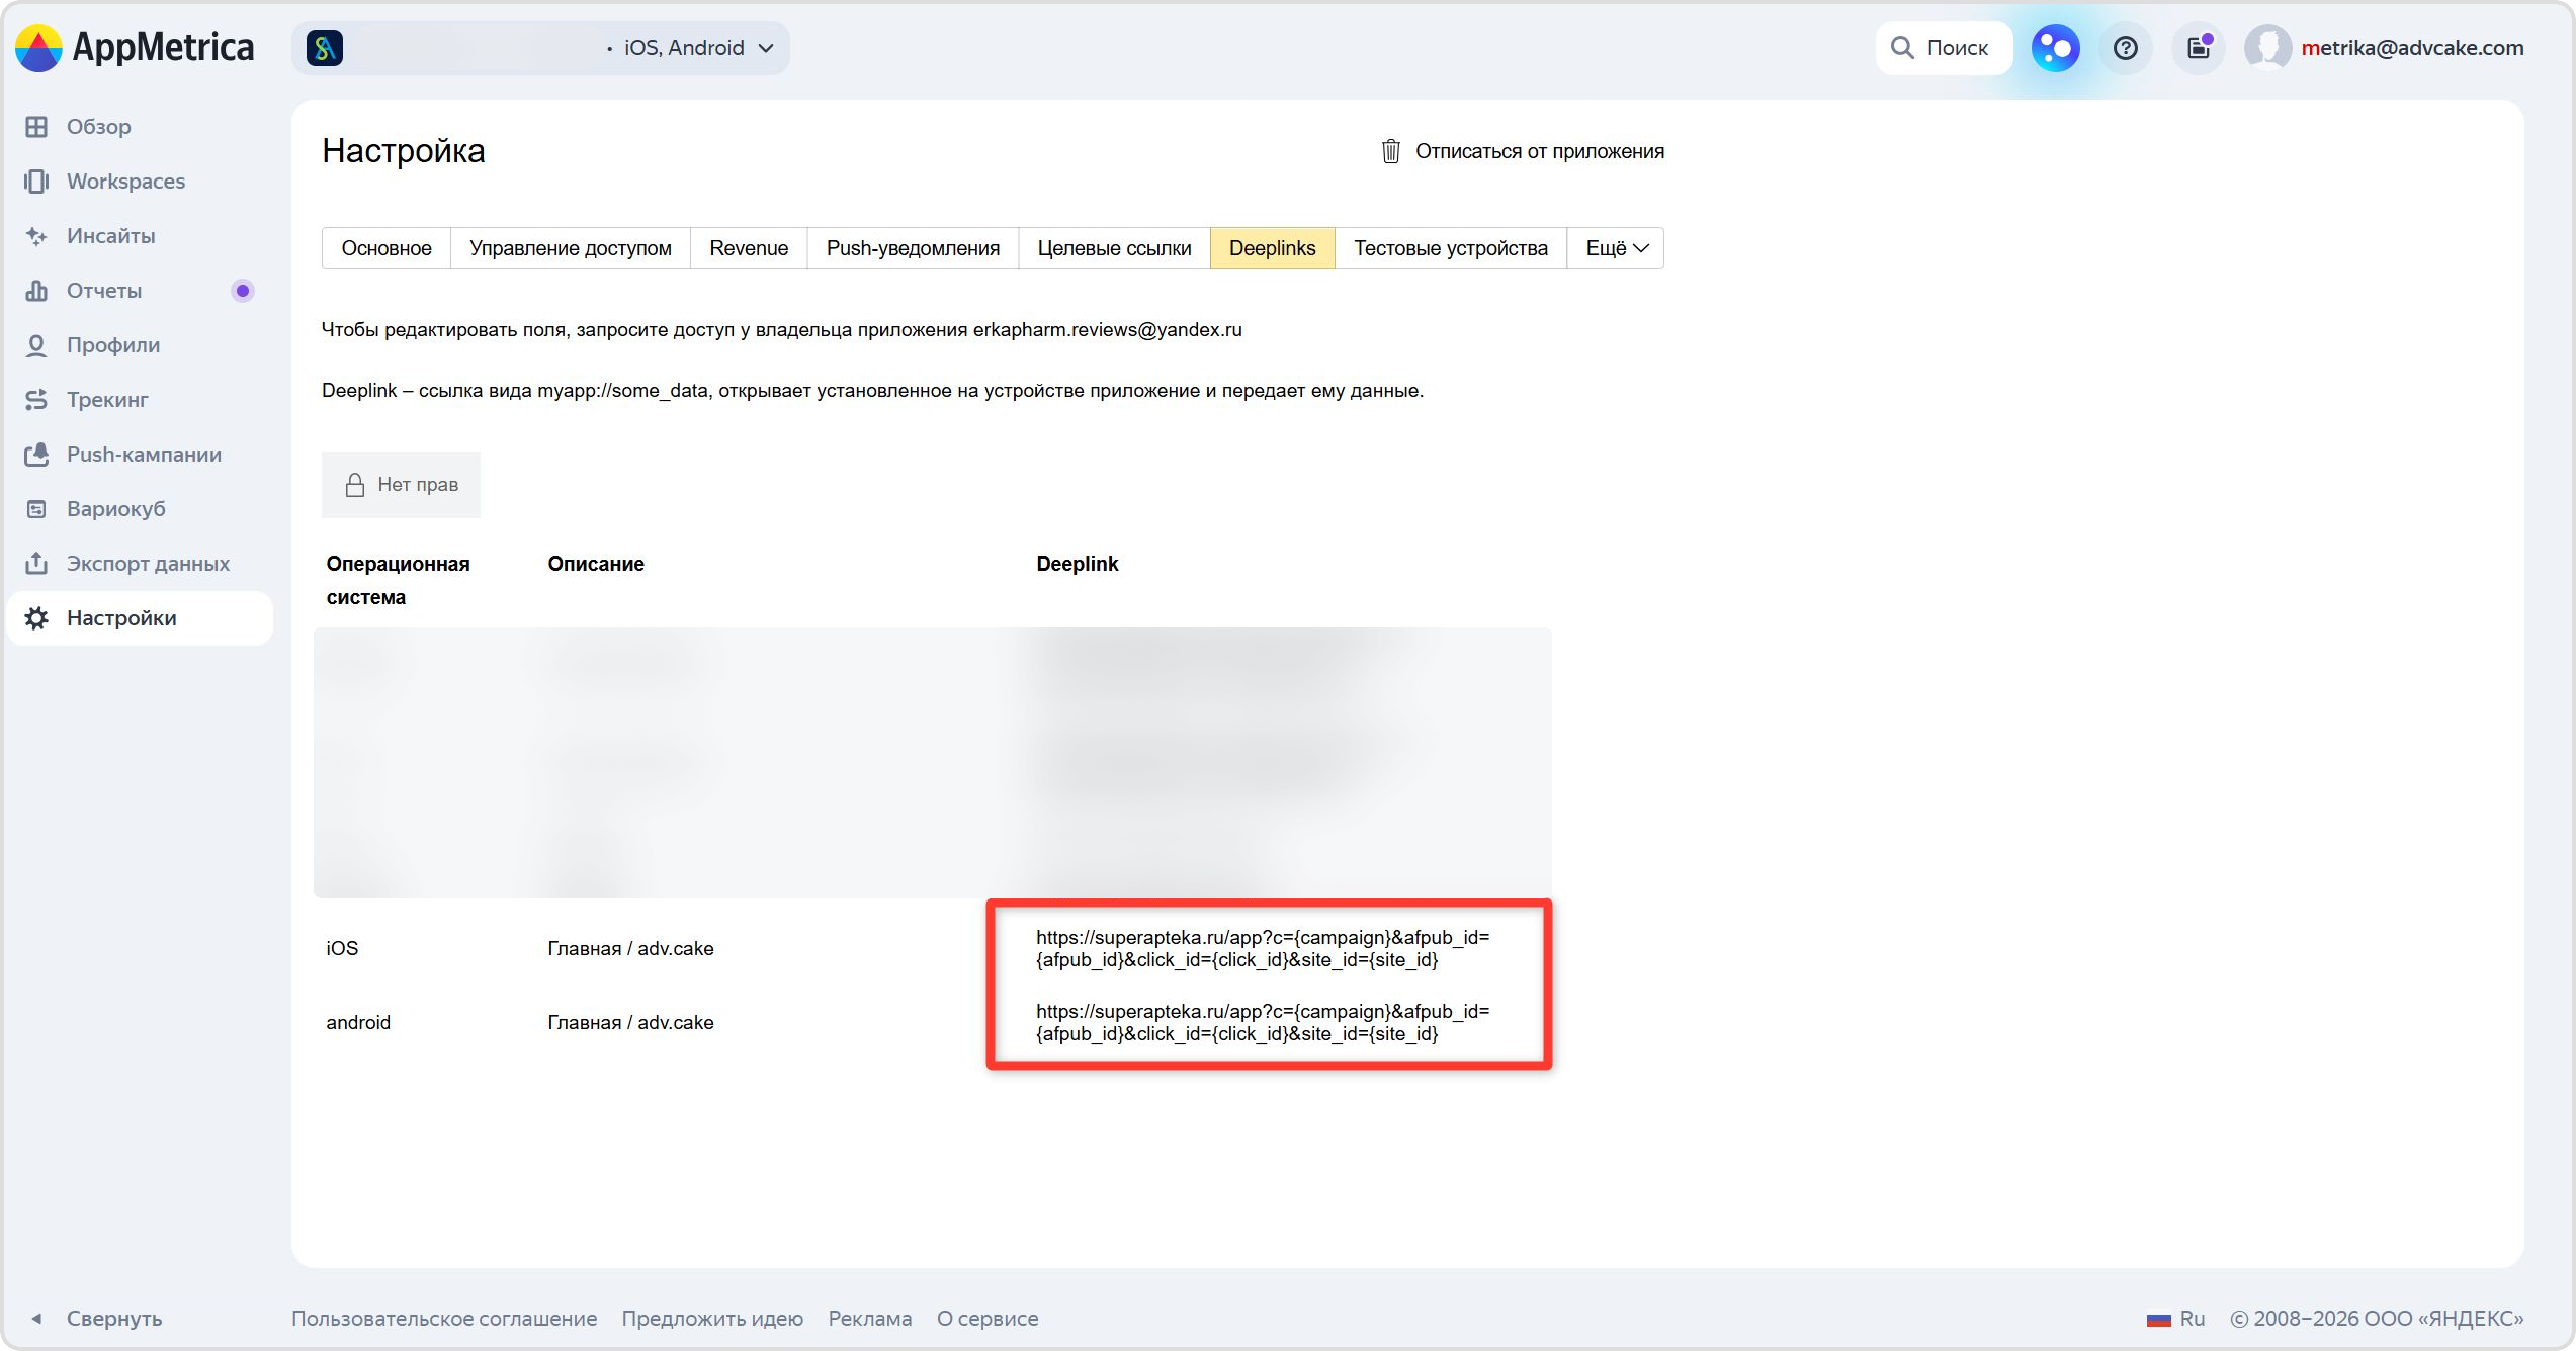Click the Deeplink column header

pyautogui.click(x=1077, y=564)
